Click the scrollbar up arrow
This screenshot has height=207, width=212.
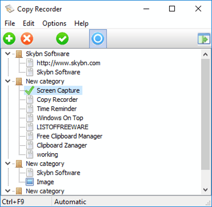(x=205, y=54)
